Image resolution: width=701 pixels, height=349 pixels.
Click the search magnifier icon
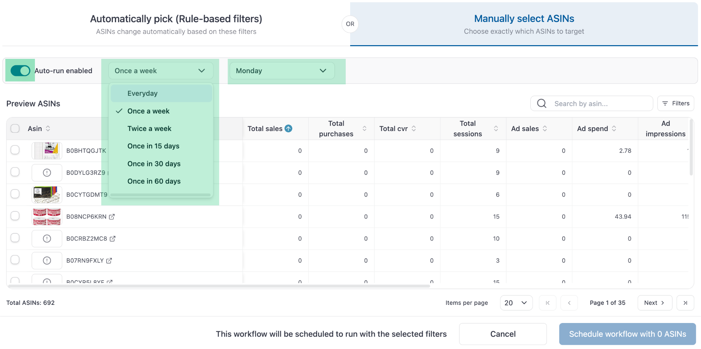(x=542, y=103)
